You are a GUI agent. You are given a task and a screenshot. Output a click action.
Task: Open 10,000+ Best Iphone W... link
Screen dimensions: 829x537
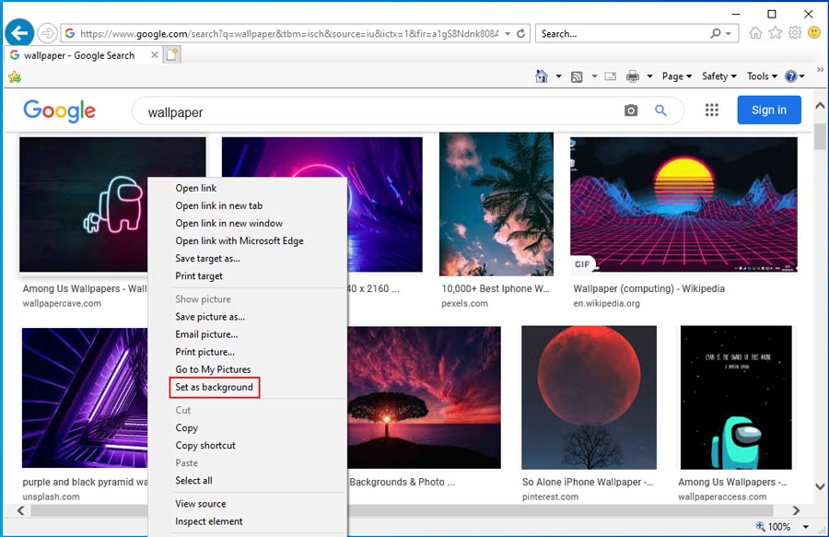pyautogui.click(x=496, y=288)
